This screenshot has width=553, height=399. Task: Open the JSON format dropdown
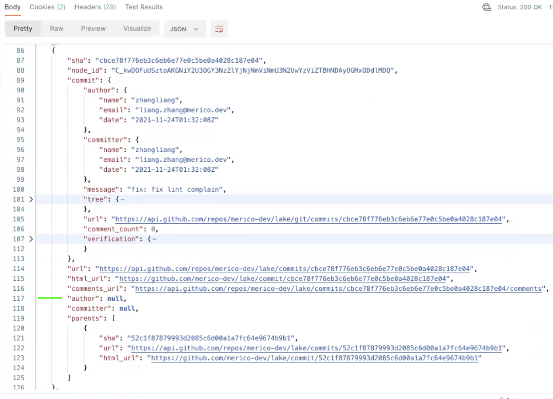coord(184,29)
